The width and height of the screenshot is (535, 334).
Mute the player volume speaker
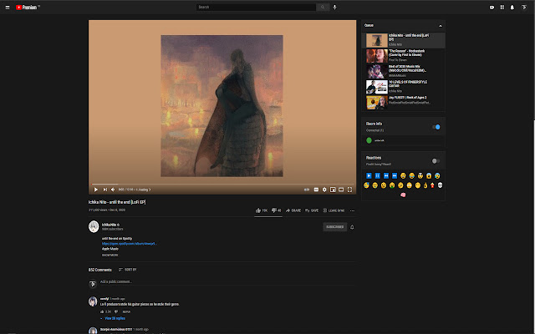[113, 190]
